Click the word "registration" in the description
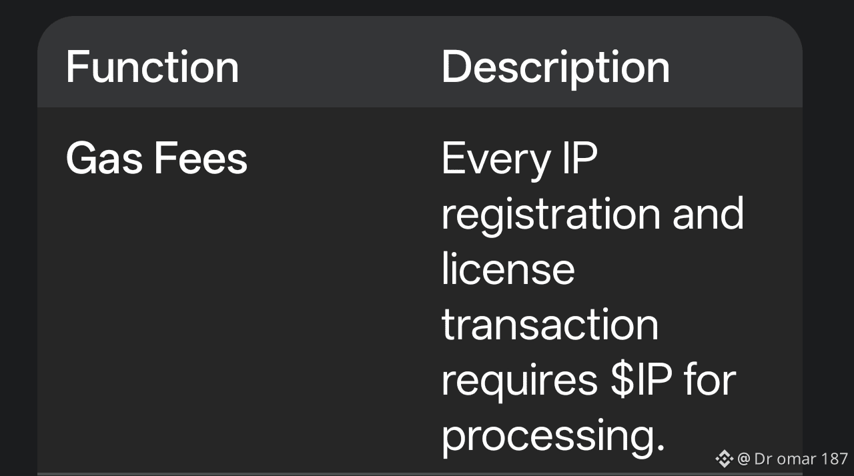854x476 pixels. (550, 215)
